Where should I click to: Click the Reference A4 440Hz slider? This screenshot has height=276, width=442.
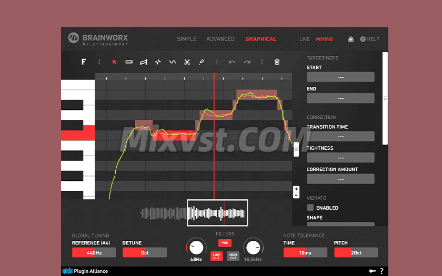pos(94,253)
